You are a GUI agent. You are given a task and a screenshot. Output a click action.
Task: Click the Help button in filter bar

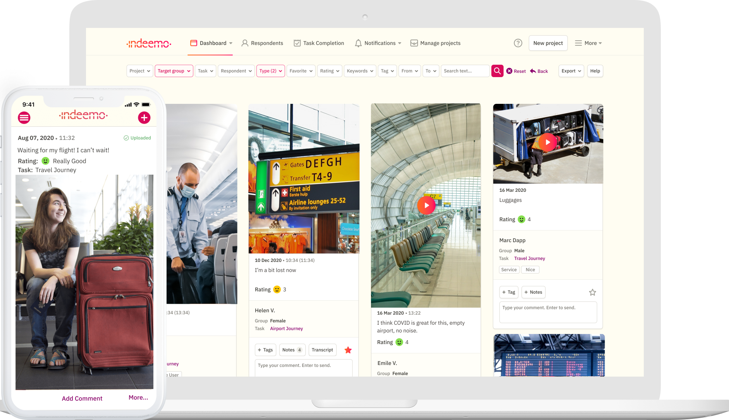point(595,71)
